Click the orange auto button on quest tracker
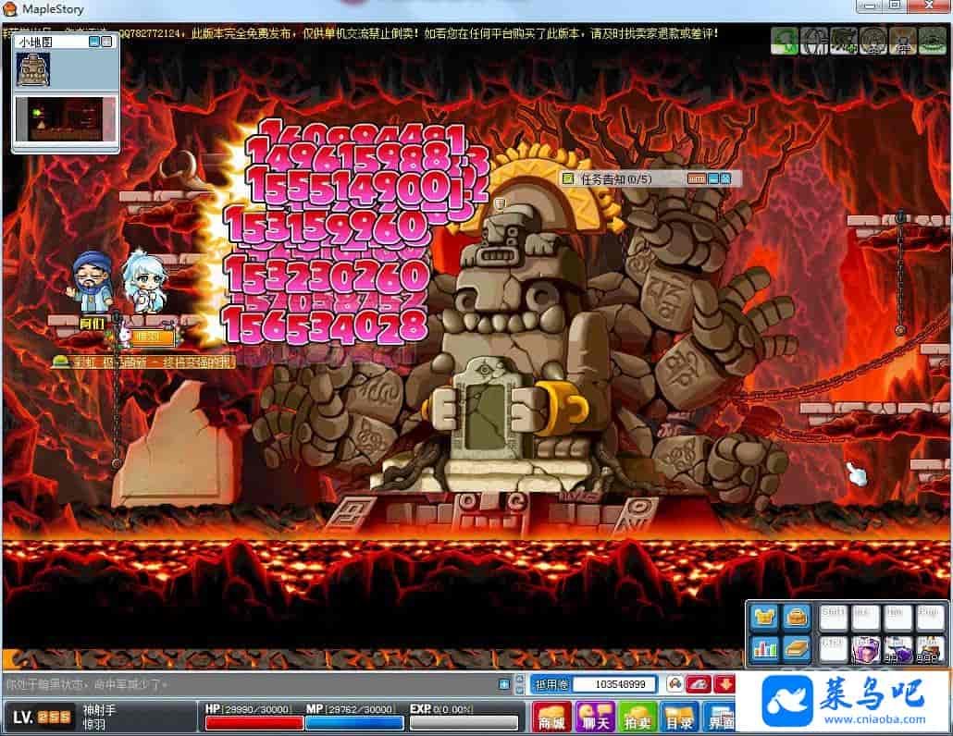 coord(697,178)
